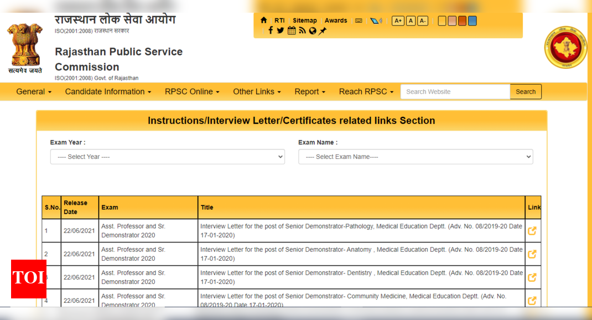Screen dimensions: 592x320
Task: Click the Hindi RPSC title text
Action: [115, 19]
